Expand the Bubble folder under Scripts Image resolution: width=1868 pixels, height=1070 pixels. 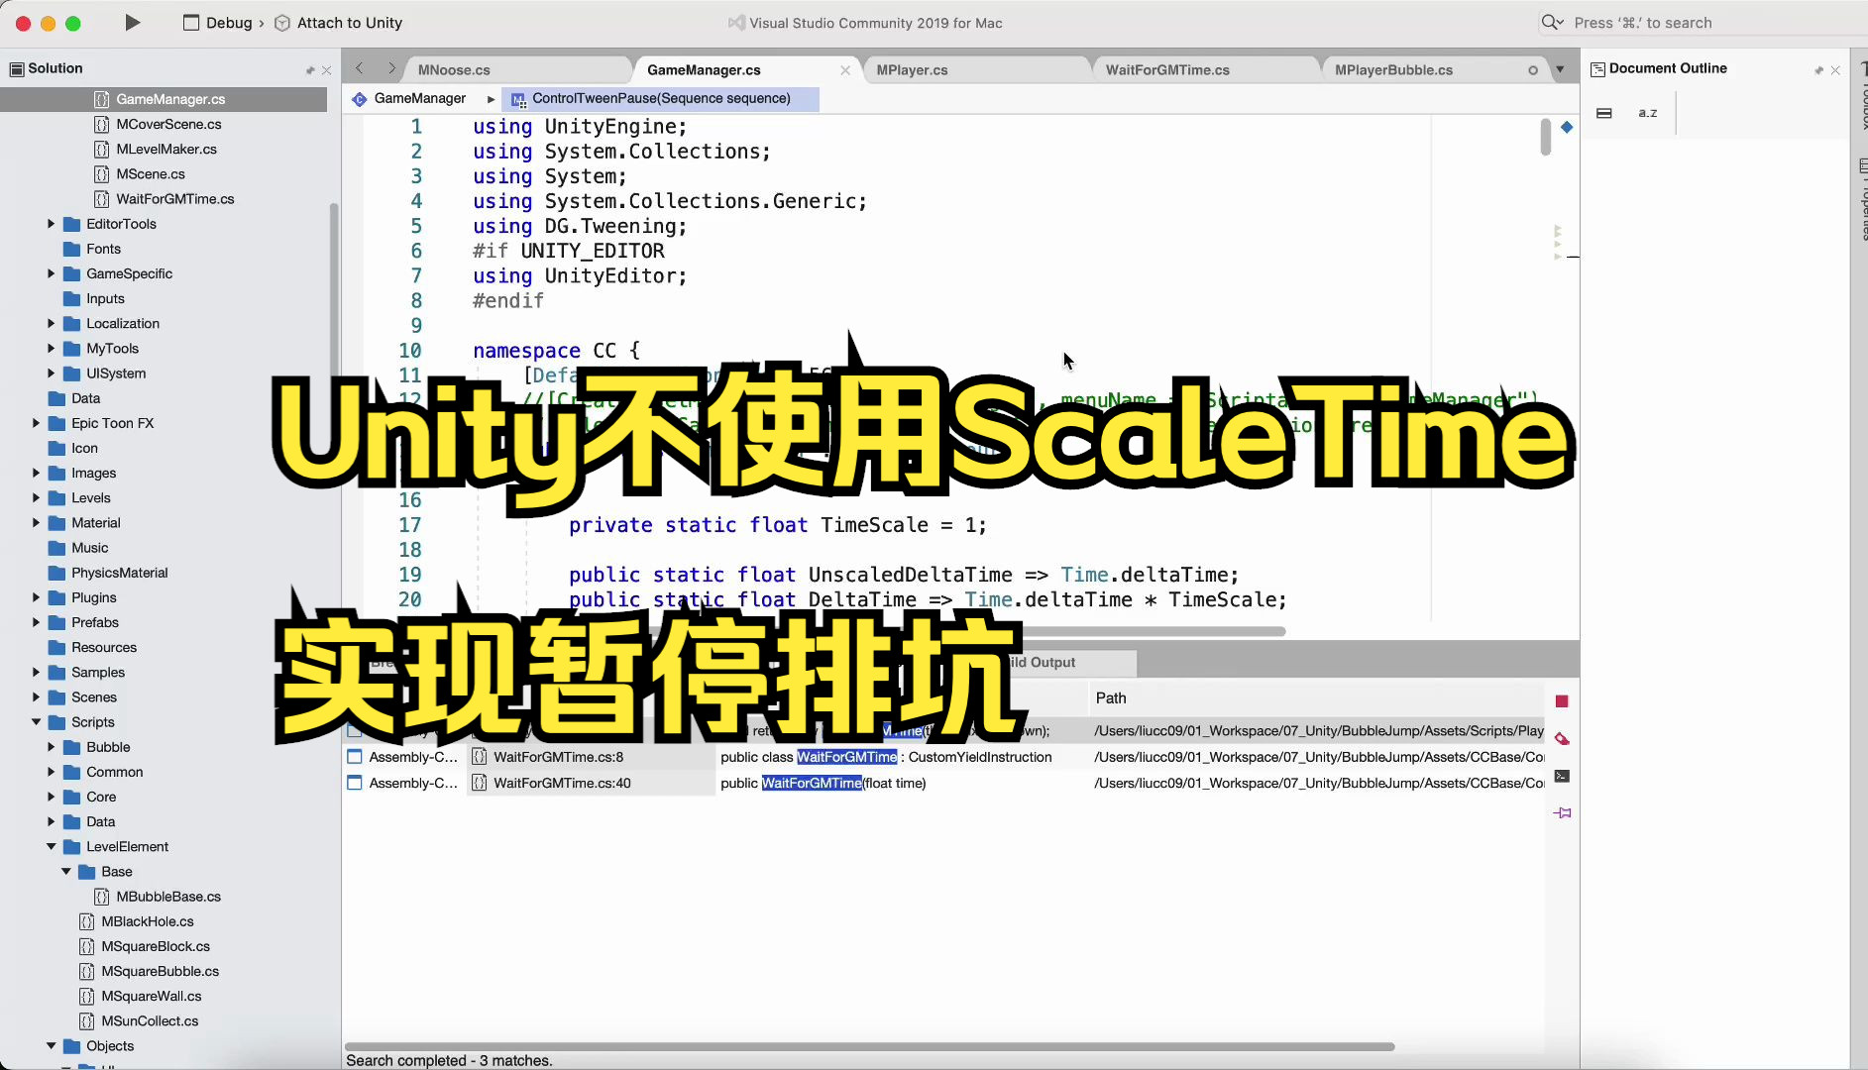click(x=51, y=747)
